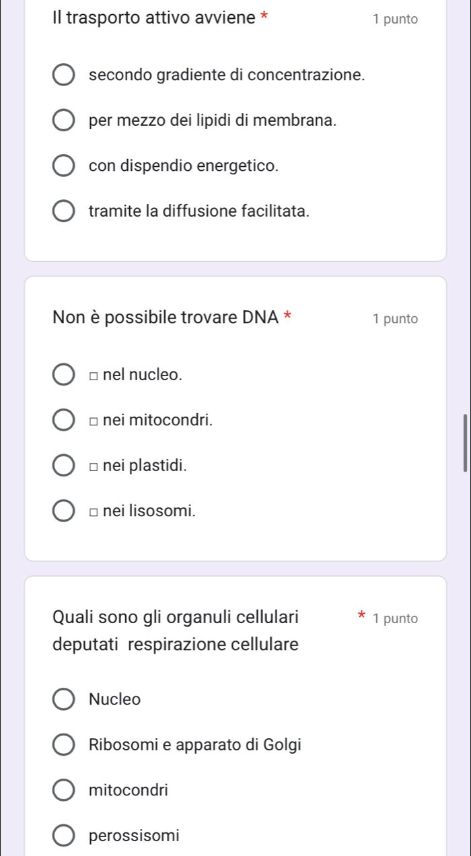Click the page scrollbar handle
The width and height of the screenshot is (471, 856).
point(464,443)
